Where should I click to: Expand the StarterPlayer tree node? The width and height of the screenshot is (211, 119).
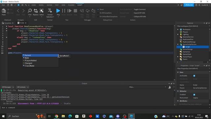pos(178,57)
